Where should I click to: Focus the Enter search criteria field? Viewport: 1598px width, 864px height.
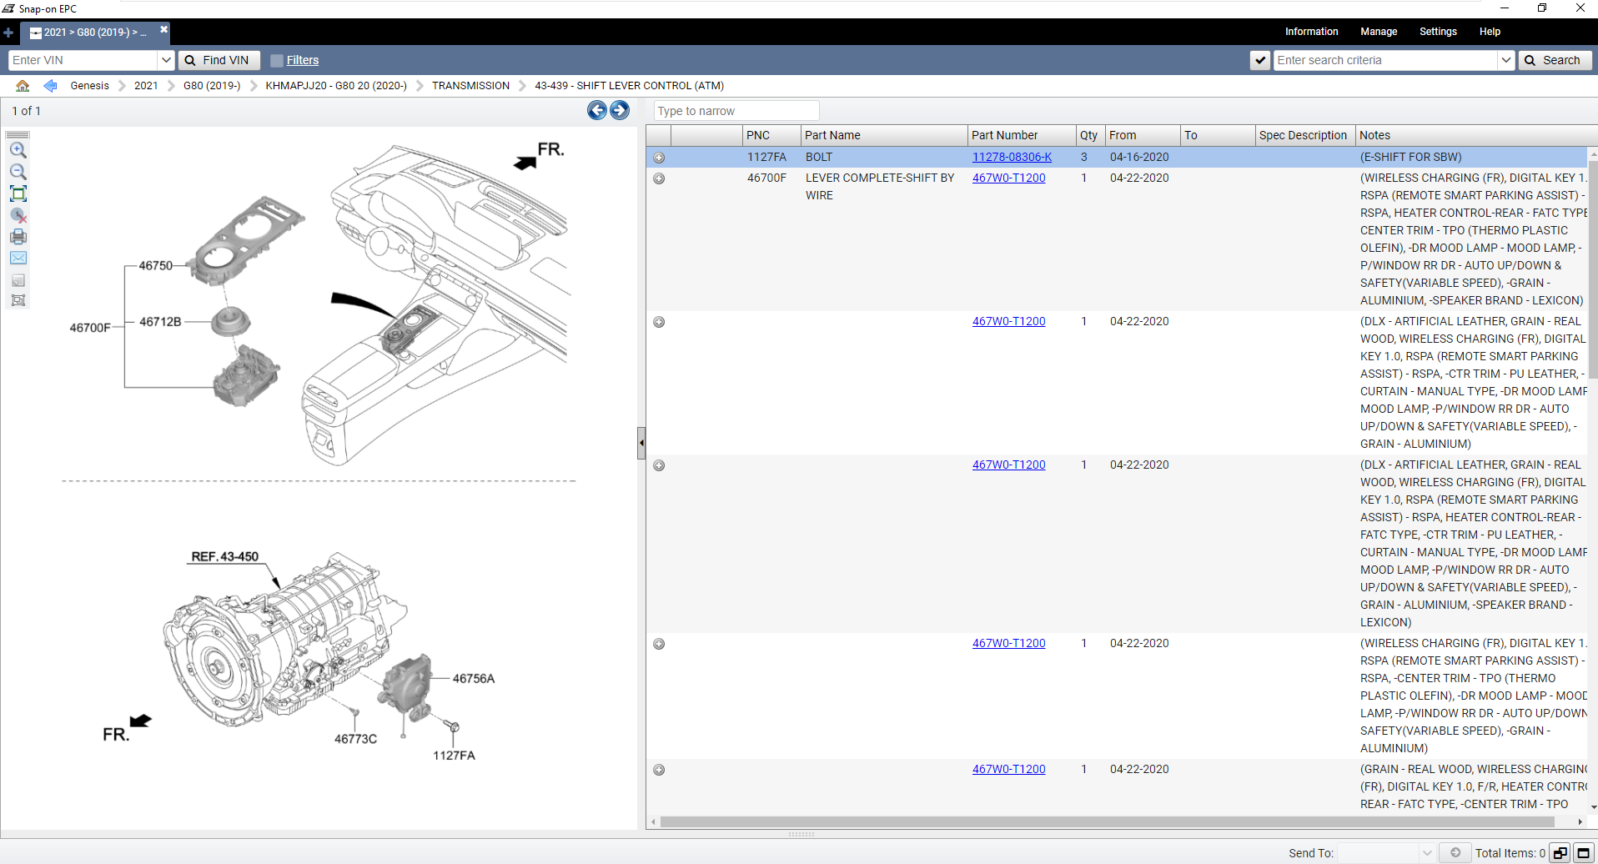pyautogui.click(x=1385, y=60)
